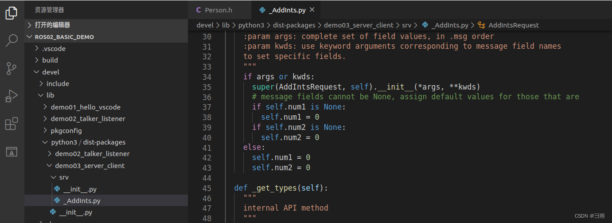This screenshot has width=612, height=223.
Task: Place cursor on 'if args or kwds:' line
Action: coord(279,77)
